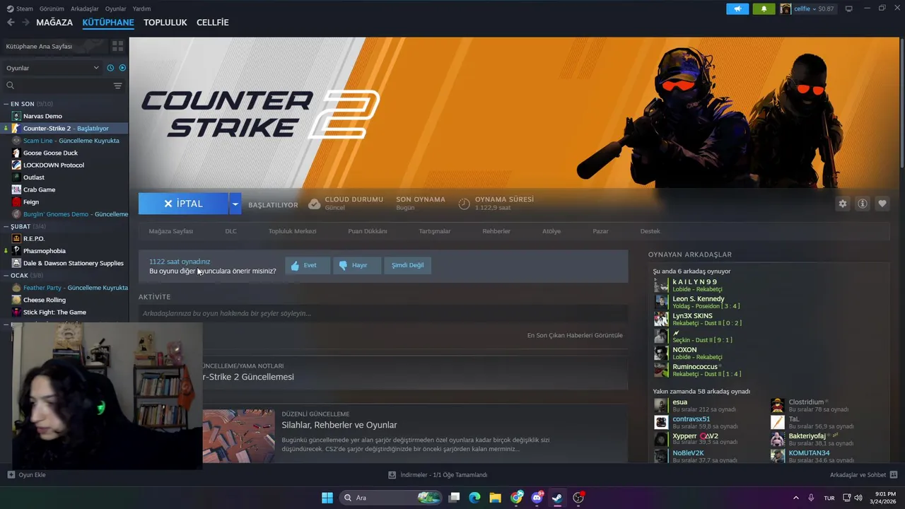Select Narvas Demo in the library
905x509 pixels.
coord(42,116)
